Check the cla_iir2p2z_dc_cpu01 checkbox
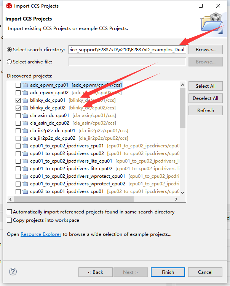230x286 pixels. [18, 131]
